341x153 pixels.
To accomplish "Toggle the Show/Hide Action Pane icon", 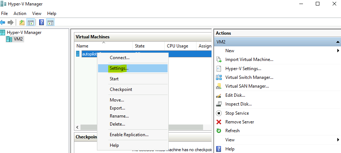I will click(50, 22).
